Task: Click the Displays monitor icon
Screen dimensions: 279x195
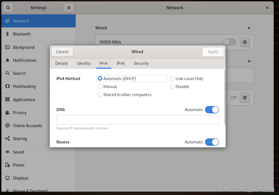Action: 8,178
